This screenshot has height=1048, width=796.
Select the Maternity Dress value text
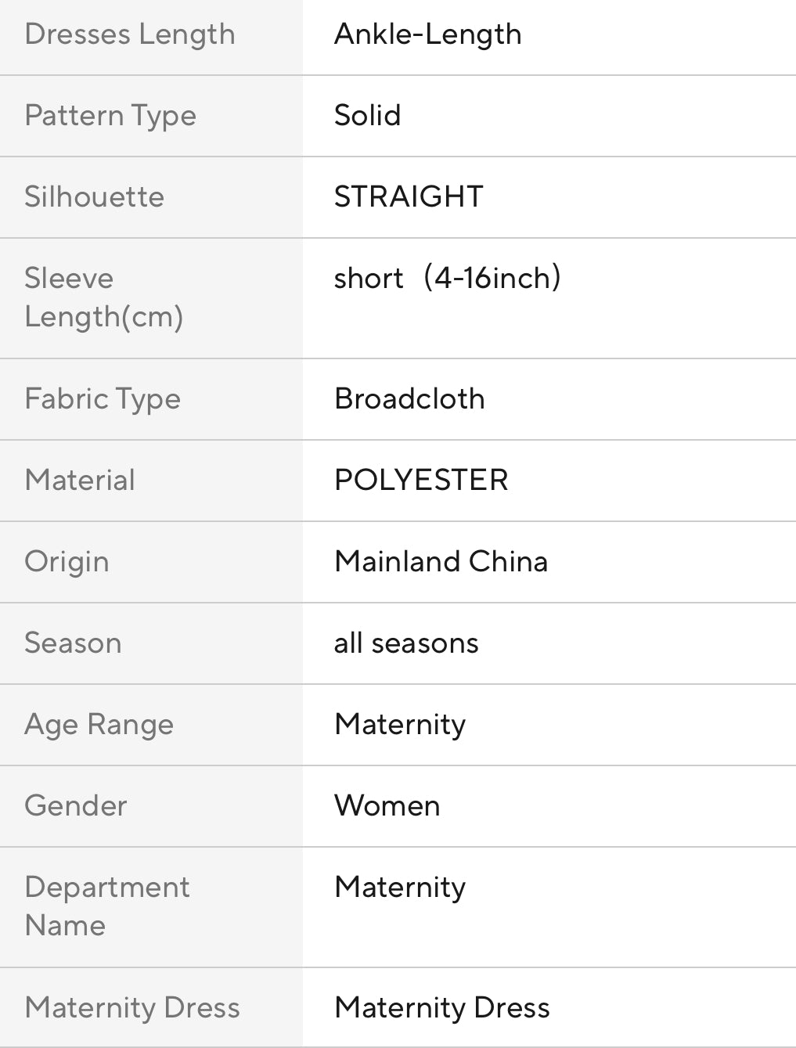(x=441, y=1008)
